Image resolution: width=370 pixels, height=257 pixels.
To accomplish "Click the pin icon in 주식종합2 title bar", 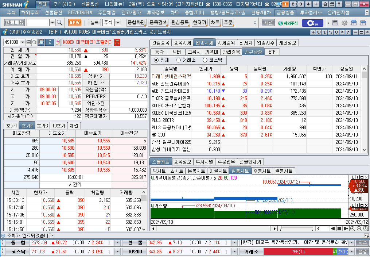I will pos(342,32).
